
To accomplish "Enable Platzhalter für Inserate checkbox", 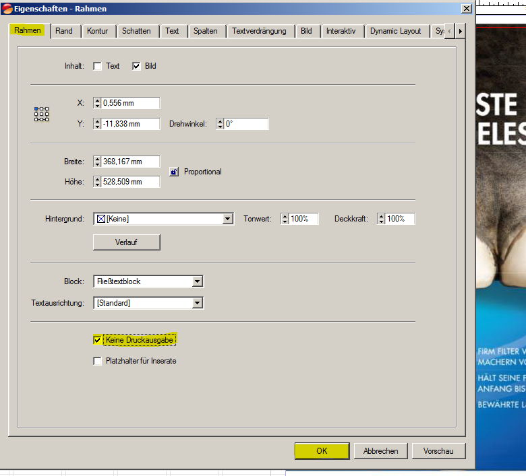I will click(x=98, y=361).
